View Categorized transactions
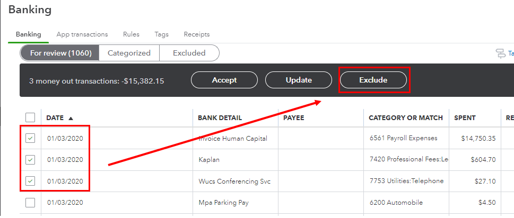This screenshot has height=218, width=514. [x=129, y=53]
